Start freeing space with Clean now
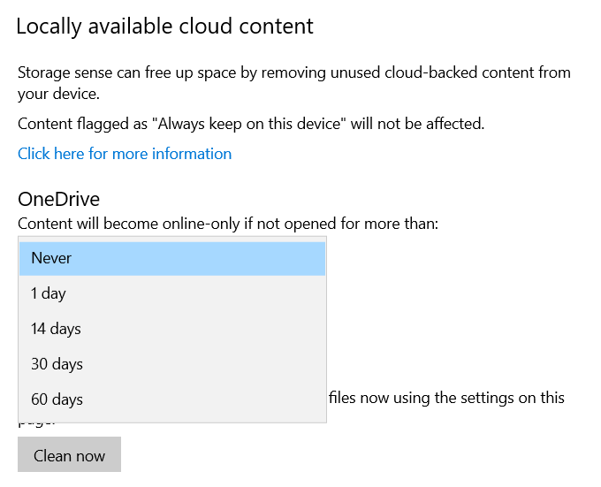Image resolution: width=601 pixels, height=487 pixels. click(69, 456)
